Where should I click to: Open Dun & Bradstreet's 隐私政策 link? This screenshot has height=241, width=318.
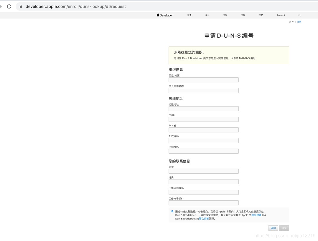(x=204, y=219)
